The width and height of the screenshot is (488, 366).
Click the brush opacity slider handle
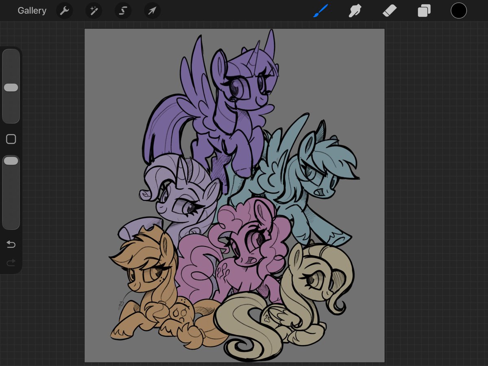[x=11, y=161]
